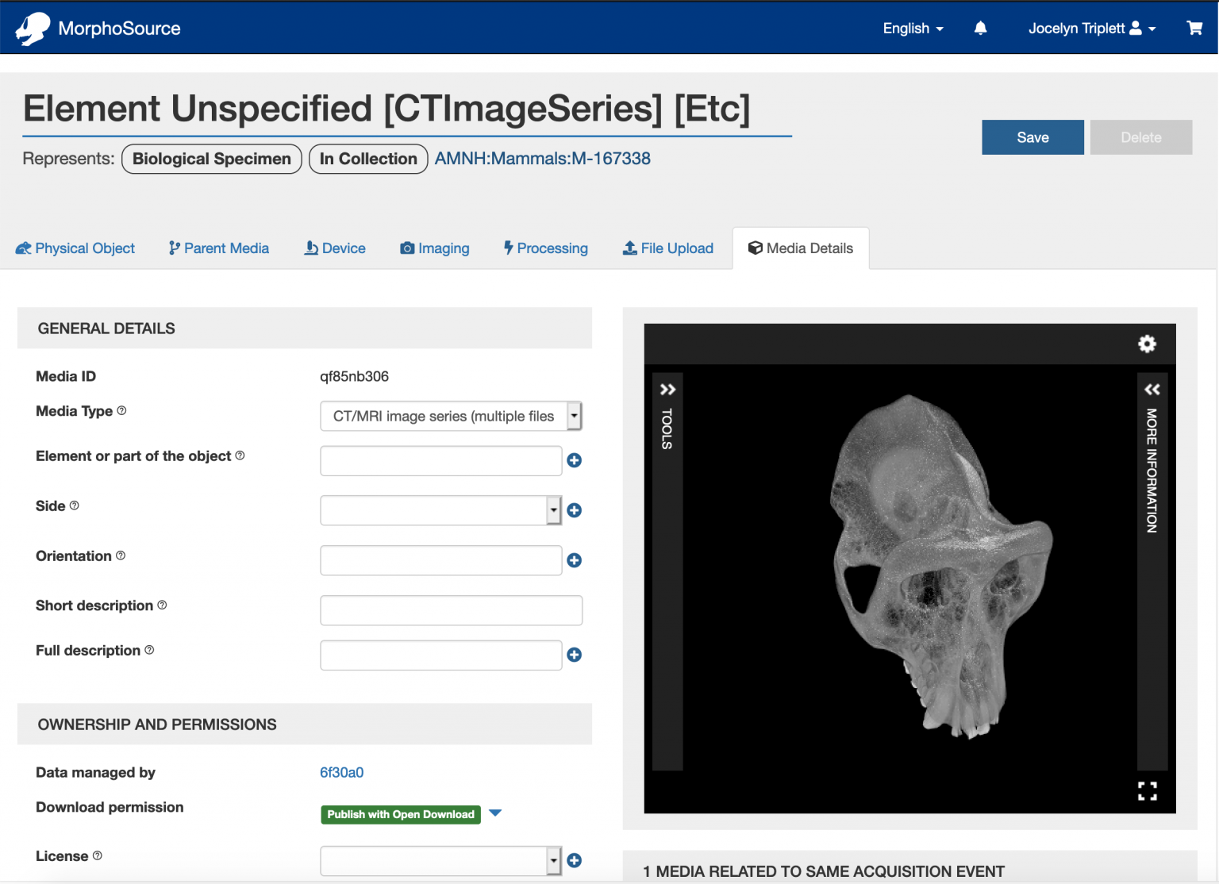Screen dimensions: 1219x884
Task: Open the shopping cart
Action: click(1194, 28)
